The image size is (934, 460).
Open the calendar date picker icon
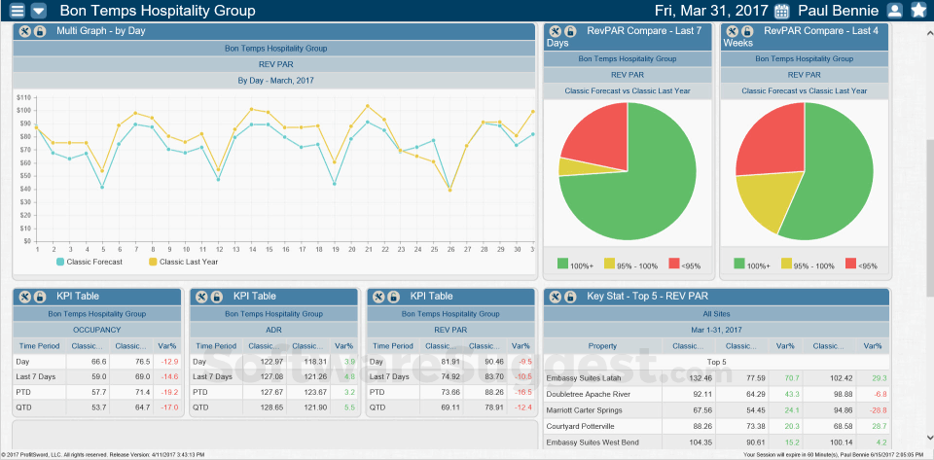click(781, 11)
